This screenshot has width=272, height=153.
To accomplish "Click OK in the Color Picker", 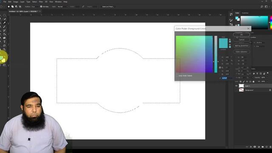I will 241,35.
